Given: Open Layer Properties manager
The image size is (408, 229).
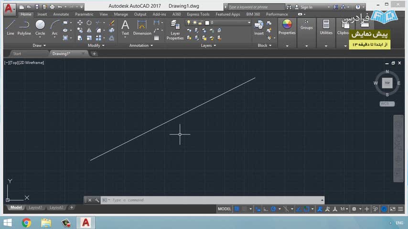Looking at the screenshot, I should [175, 30].
